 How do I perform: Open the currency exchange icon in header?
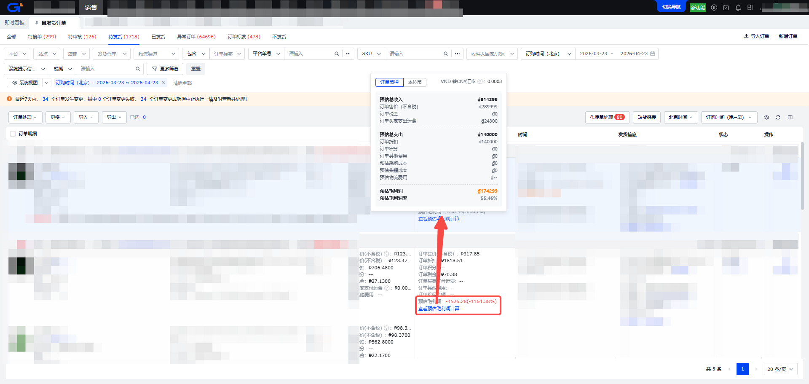pyautogui.click(x=714, y=8)
